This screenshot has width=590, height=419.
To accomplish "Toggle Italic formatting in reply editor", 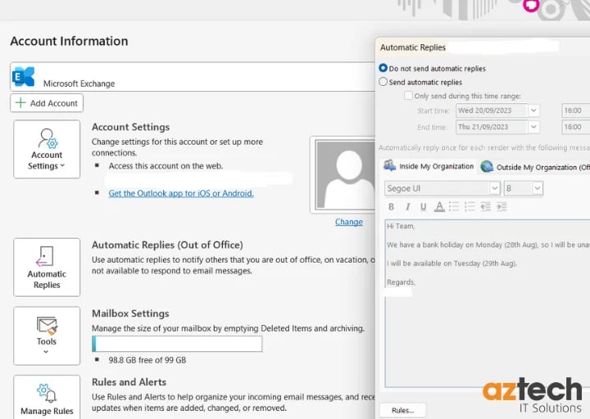I will (407, 207).
